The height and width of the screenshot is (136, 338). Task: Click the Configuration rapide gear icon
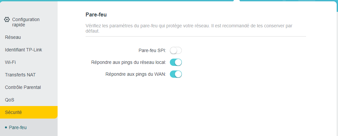tap(7, 19)
